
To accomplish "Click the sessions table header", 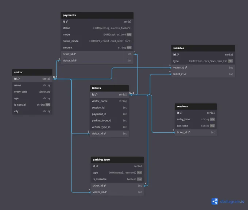I will 195,106.
